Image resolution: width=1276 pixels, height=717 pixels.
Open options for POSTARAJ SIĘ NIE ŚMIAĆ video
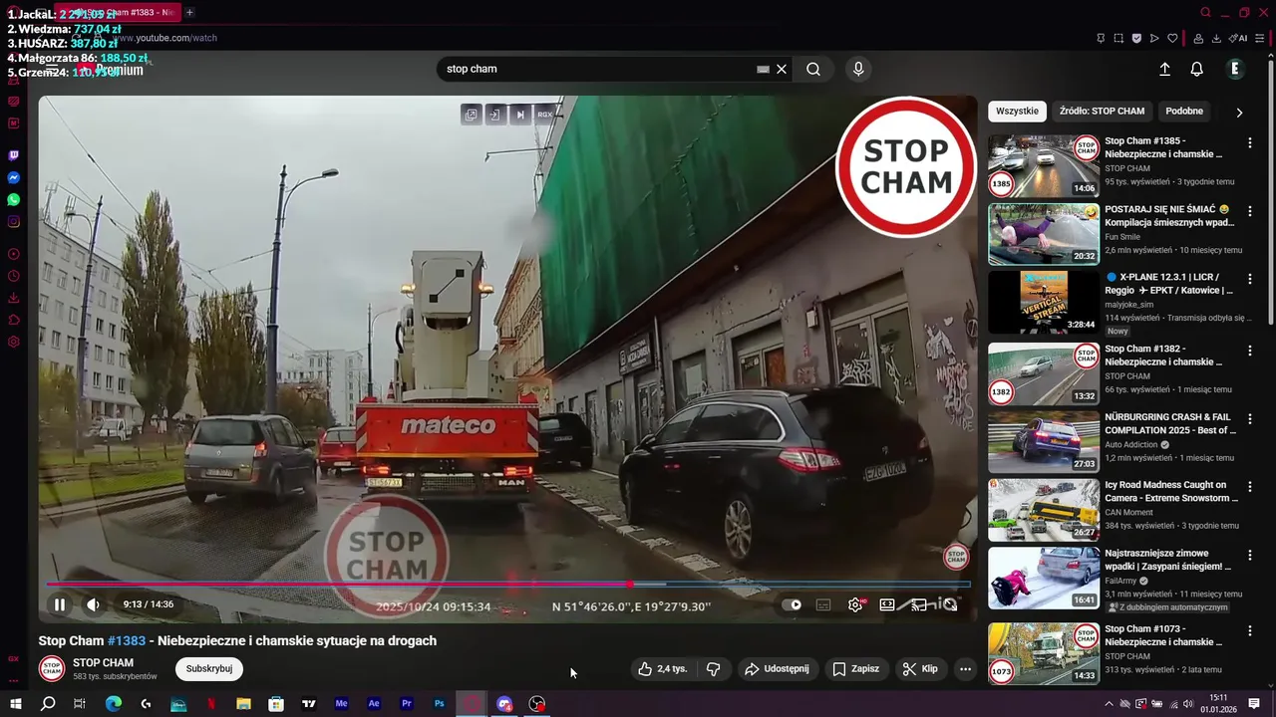pos(1250,211)
